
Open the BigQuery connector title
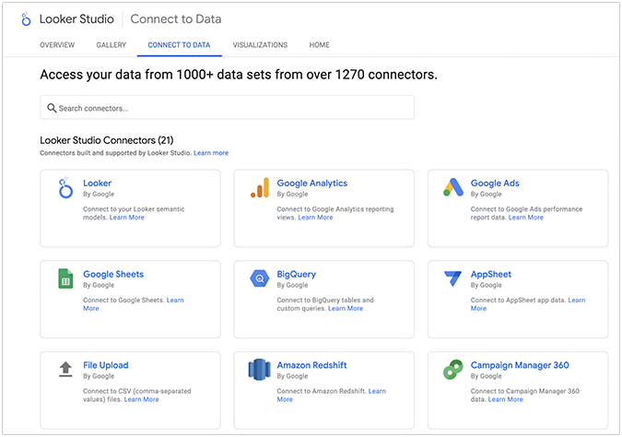point(297,274)
